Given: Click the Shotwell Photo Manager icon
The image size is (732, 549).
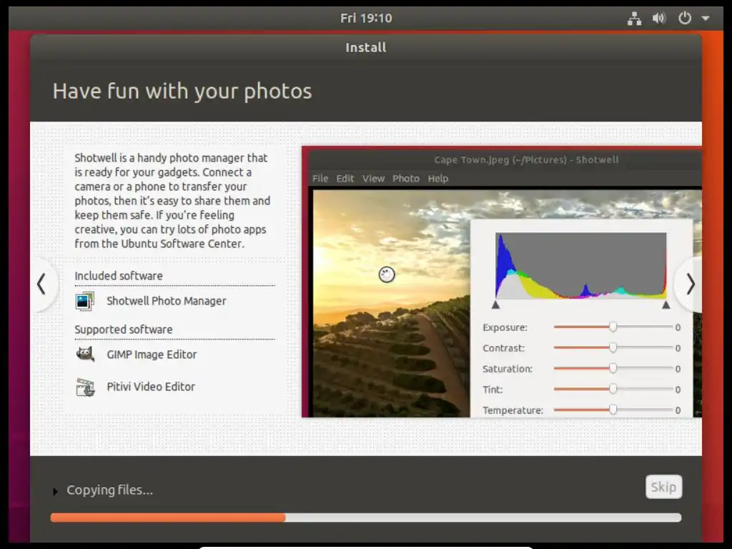Looking at the screenshot, I should click(85, 301).
